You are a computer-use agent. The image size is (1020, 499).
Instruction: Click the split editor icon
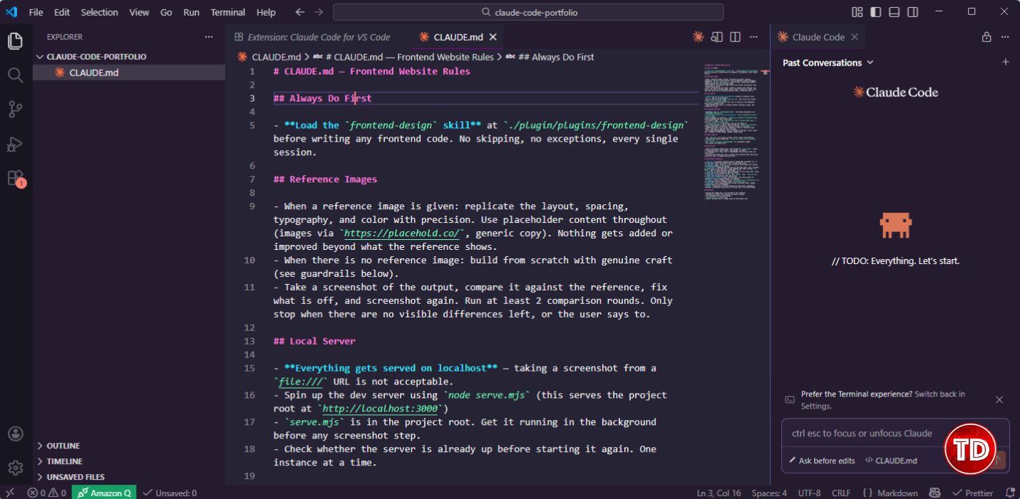(x=734, y=36)
